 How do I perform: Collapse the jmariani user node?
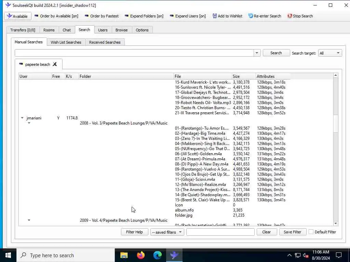pos(22,118)
